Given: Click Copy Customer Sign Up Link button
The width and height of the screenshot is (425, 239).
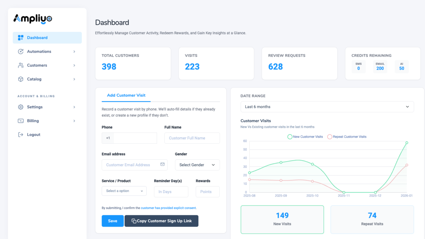Looking at the screenshot, I should (161, 221).
